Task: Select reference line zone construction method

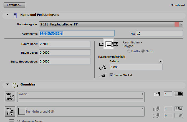Action: pyautogui.click(x=115, y=44)
